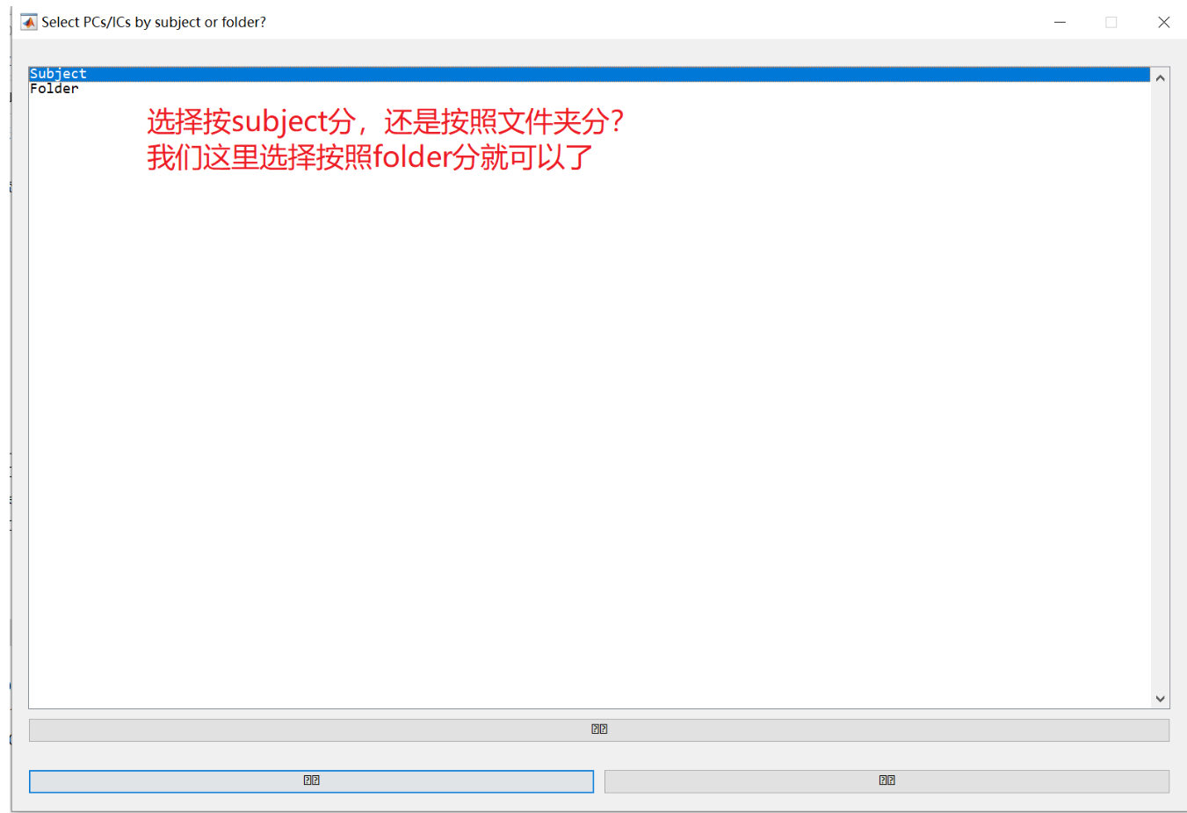Choose the Folder list entry
Image resolution: width=1187 pixels, height=813 pixels.
coord(589,89)
